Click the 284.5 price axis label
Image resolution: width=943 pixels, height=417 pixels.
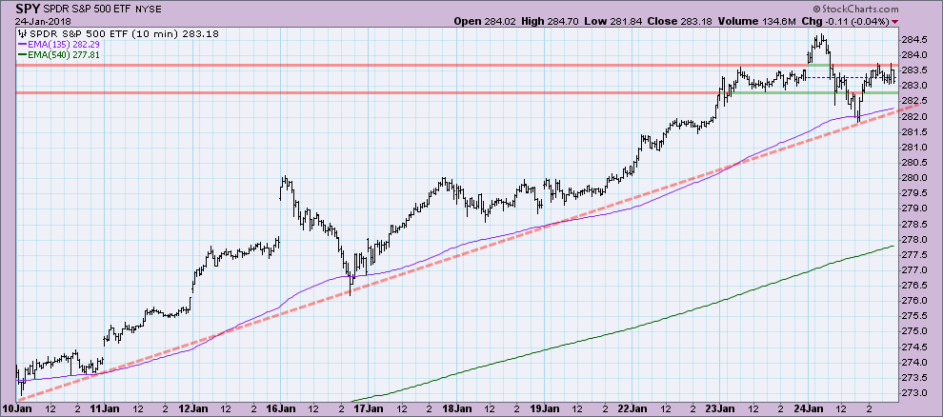pyautogui.click(x=914, y=40)
